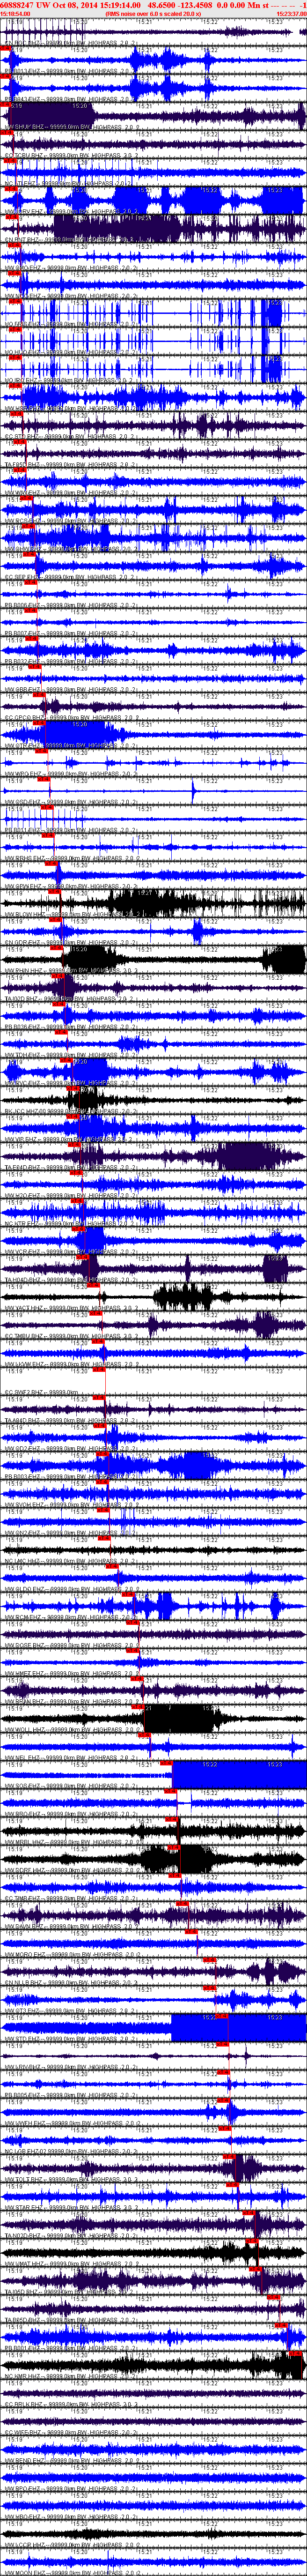Click the 'UW PHIN HHZ' trace label

[24, 970]
